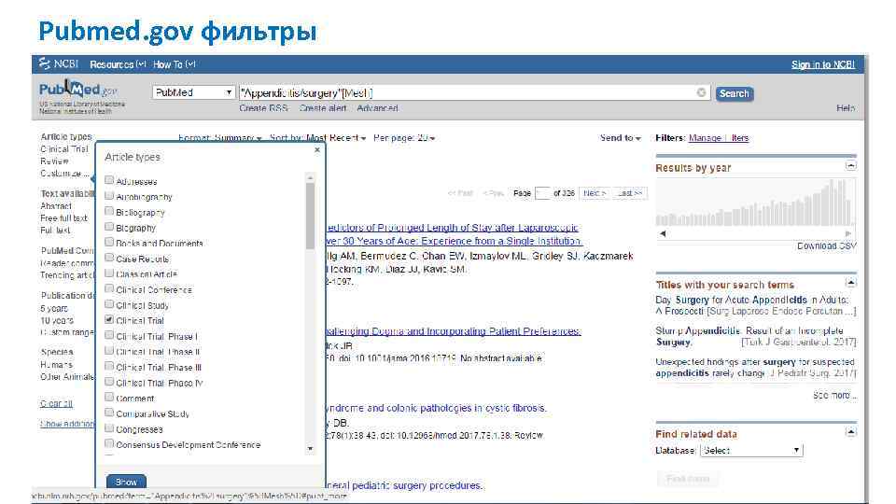This screenshot has height=504, width=896.
Task: Go to Last results page
Action: 630,193
